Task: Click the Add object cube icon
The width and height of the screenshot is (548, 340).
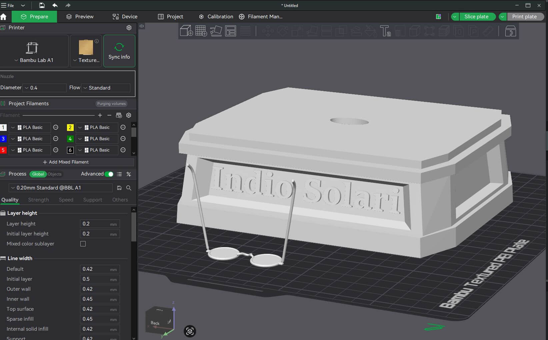Action: coord(186,31)
